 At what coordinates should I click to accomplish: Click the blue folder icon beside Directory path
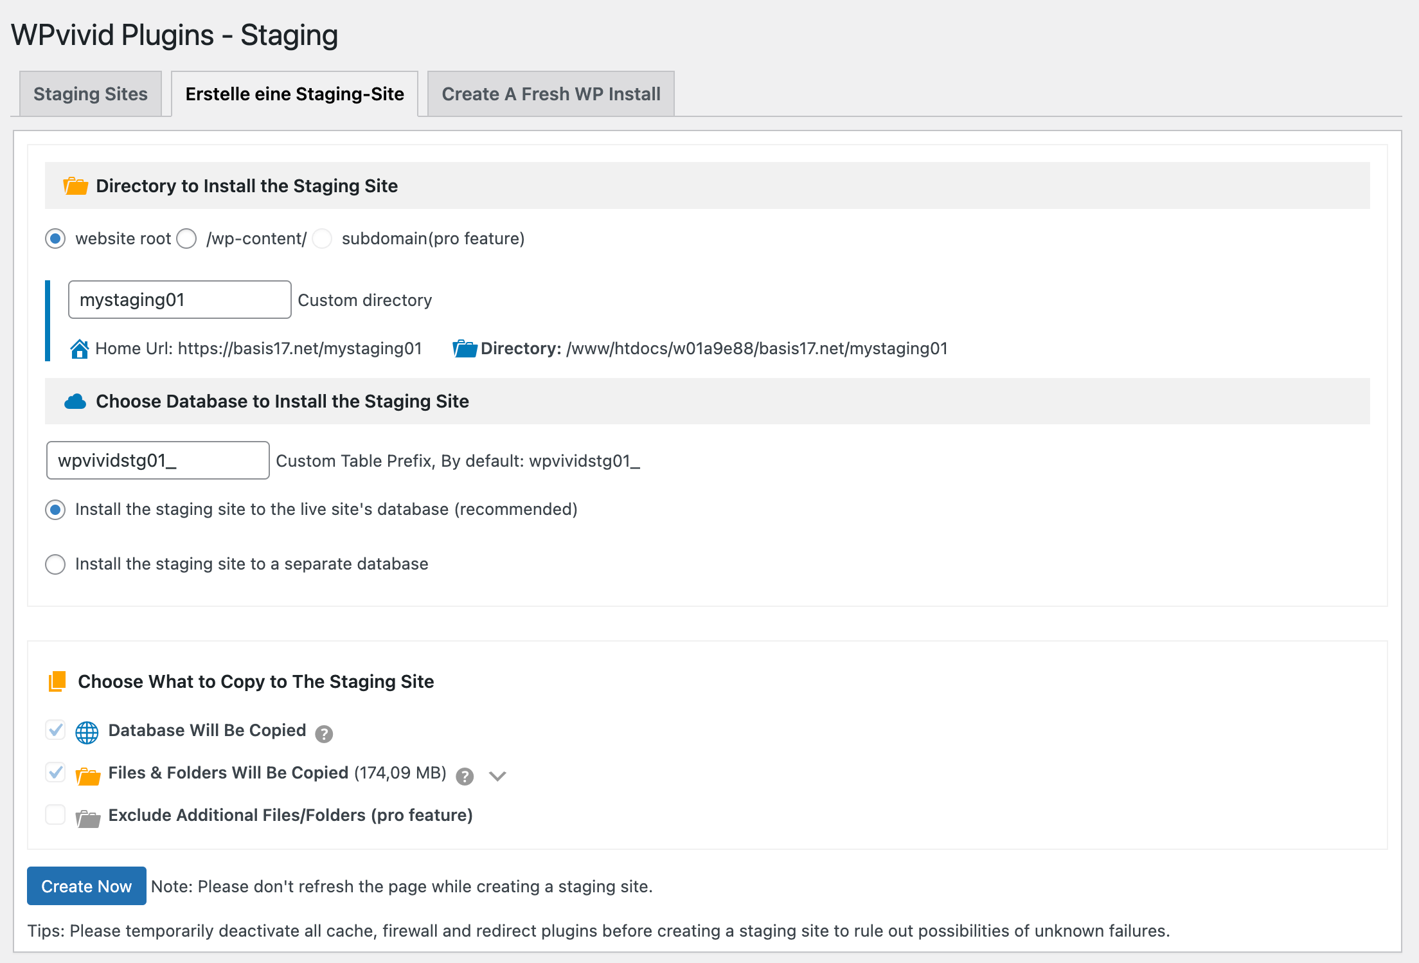465,349
